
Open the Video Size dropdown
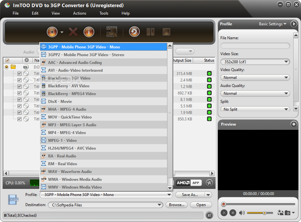[x=255, y=62]
